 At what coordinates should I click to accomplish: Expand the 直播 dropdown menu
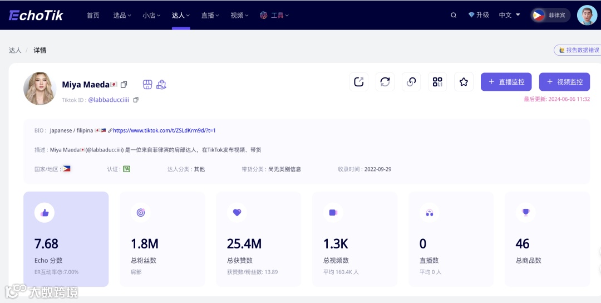tap(210, 16)
